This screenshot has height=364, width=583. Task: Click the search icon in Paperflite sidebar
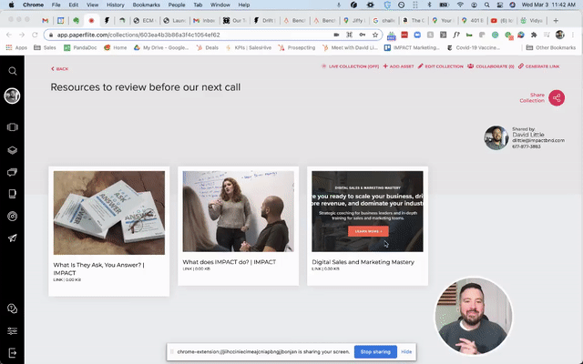click(x=12, y=71)
